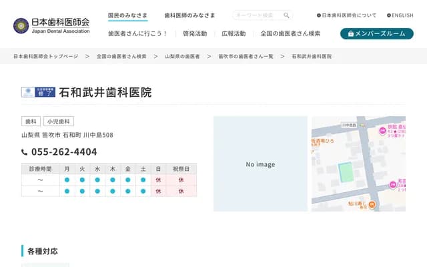Click the green highlighted building on map
427x267 pixels.
344,172
